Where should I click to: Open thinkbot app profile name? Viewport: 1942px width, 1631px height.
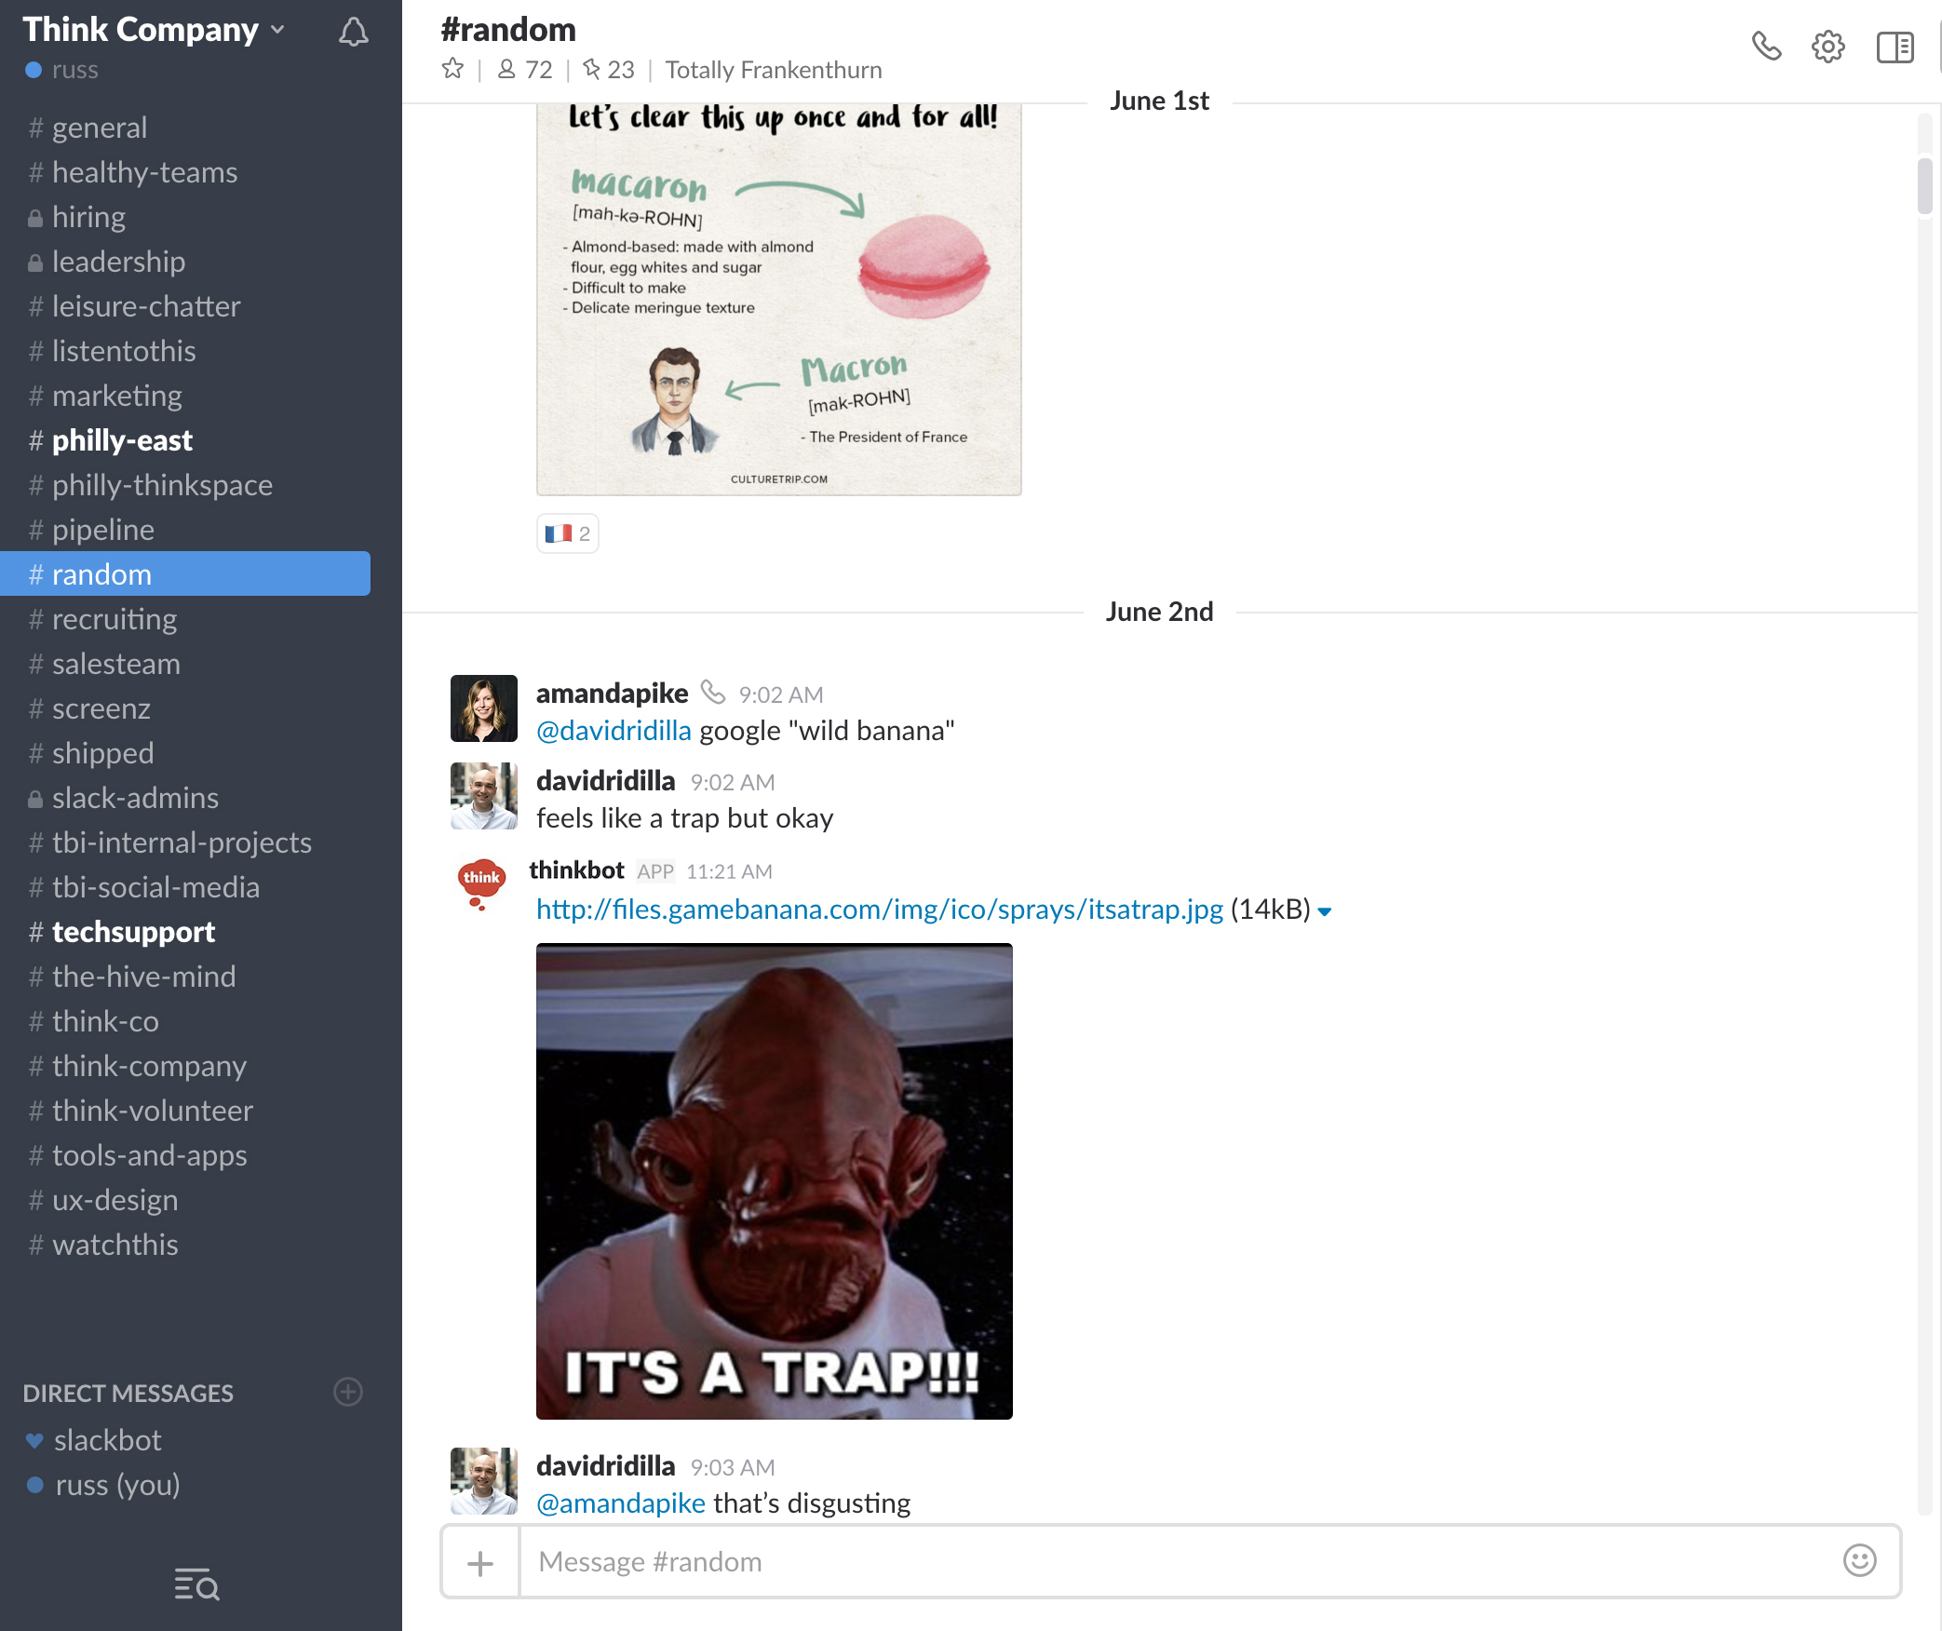(x=576, y=869)
